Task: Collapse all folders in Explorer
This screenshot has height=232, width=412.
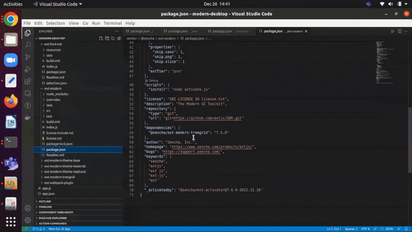Action: [119, 39]
